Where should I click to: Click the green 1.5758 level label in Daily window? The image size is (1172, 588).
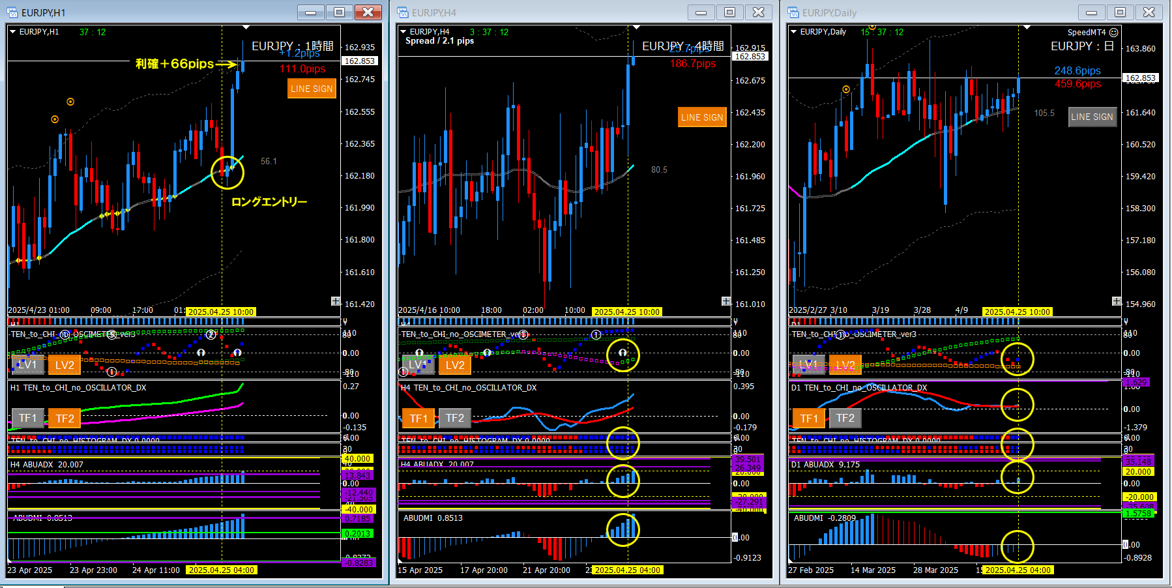[1138, 514]
